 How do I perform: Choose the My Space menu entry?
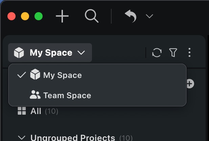[x=63, y=75]
